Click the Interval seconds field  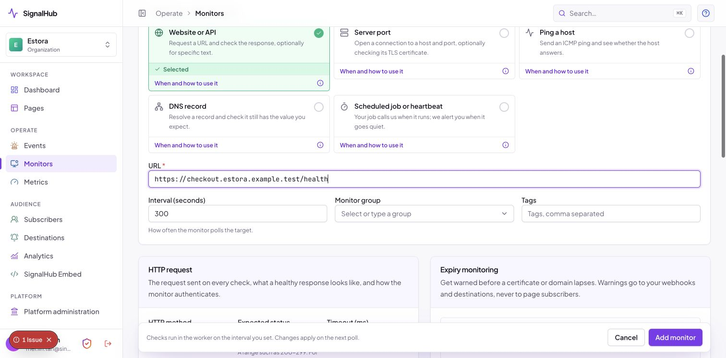(x=238, y=214)
